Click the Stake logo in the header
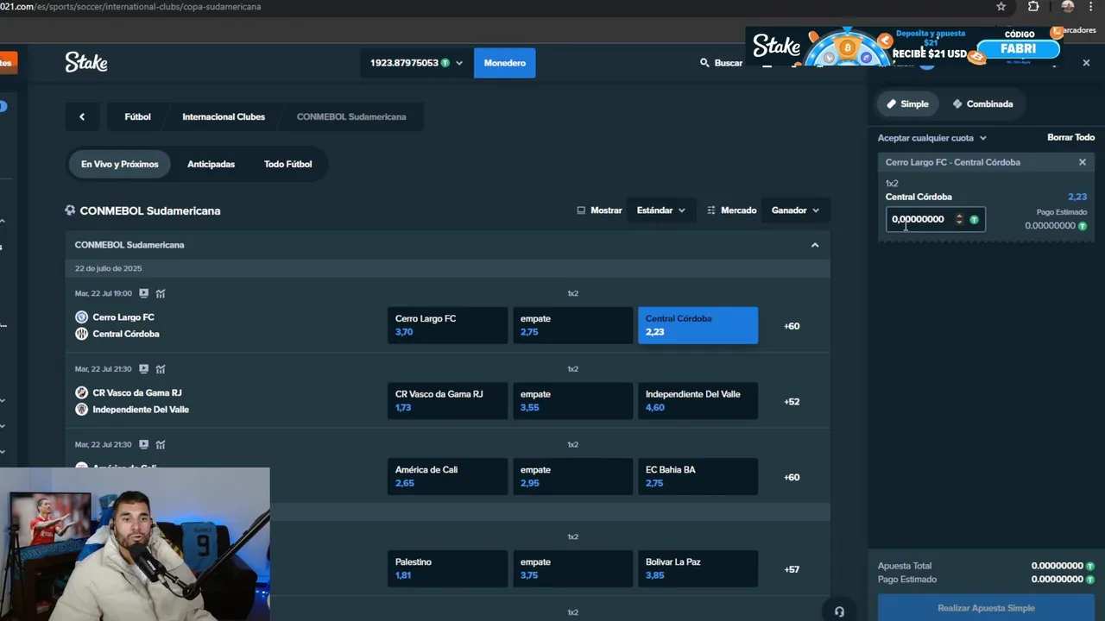Viewport: 1105px width, 621px height. tap(86, 62)
